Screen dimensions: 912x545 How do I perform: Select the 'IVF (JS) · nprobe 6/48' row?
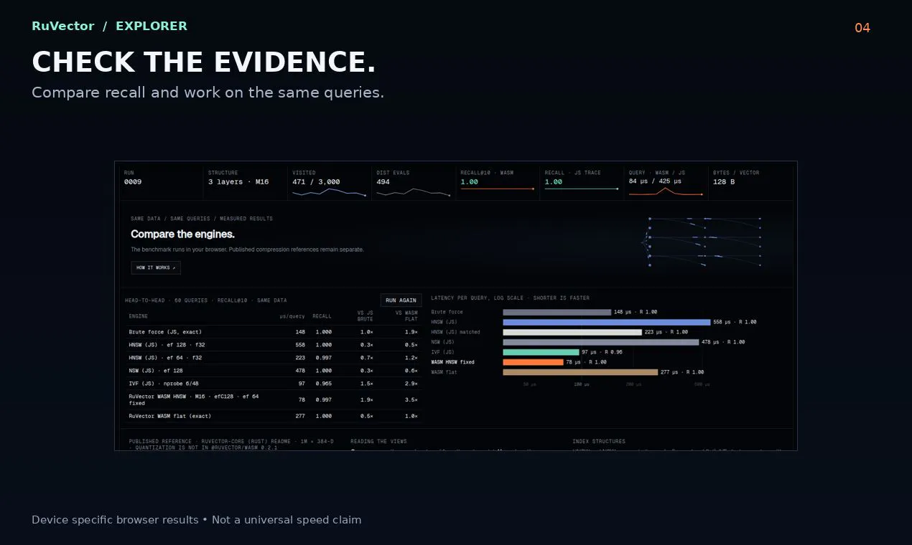pos(273,384)
